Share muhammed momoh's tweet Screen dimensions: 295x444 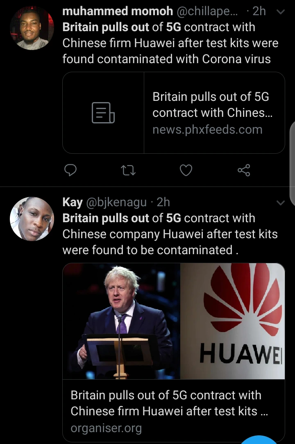click(244, 170)
